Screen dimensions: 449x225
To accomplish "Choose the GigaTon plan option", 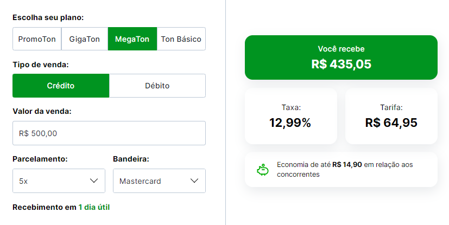I will click(85, 39).
